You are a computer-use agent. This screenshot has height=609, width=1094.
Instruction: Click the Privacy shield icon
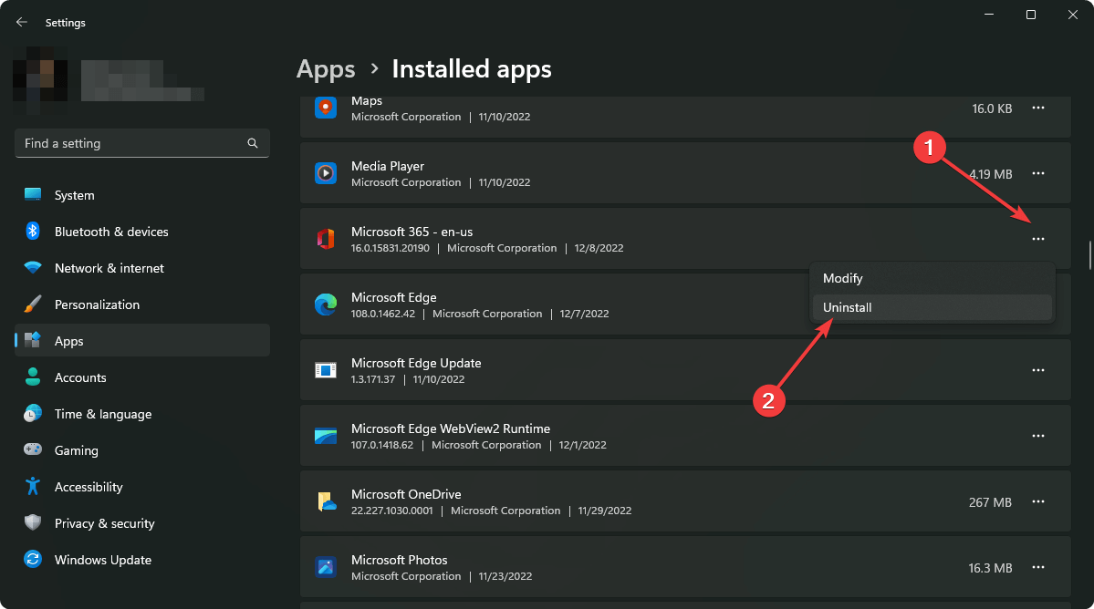[x=33, y=522]
